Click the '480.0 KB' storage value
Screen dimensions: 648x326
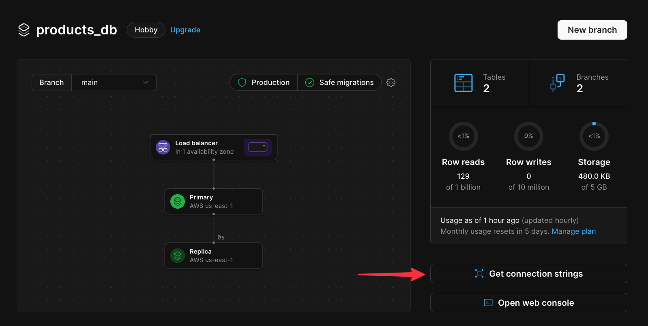pos(594,176)
